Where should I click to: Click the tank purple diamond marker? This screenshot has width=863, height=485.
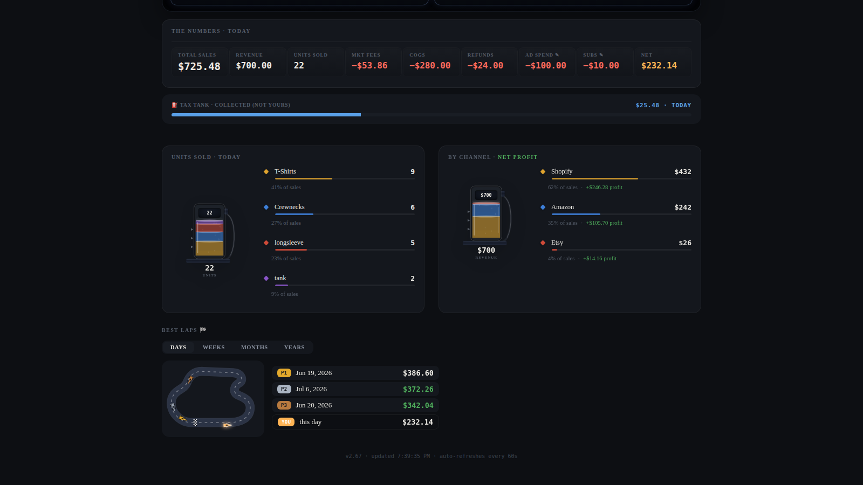(266, 278)
